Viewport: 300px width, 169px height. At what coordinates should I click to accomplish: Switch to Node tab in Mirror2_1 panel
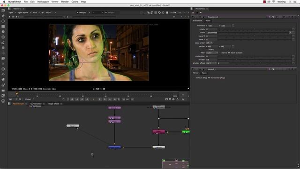pos(204,73)
